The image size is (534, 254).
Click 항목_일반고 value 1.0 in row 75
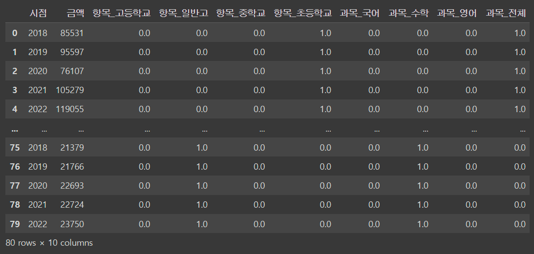(x=202, y=148)
